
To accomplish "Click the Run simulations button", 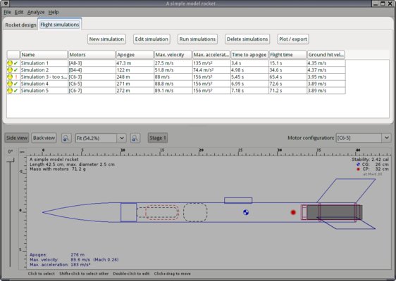I will tap(197, 39).
